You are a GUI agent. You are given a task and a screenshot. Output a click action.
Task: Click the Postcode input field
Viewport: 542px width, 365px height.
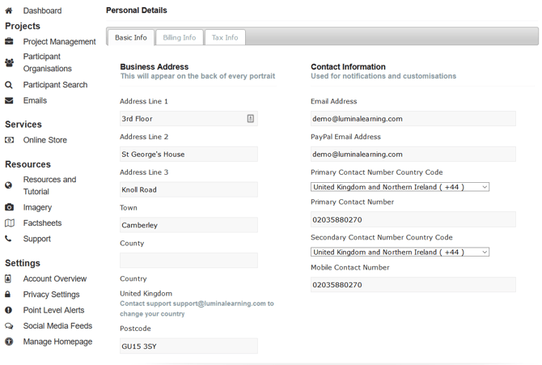188,346
